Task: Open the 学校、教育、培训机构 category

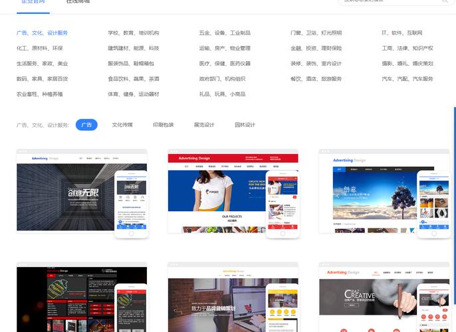Action: [x=134, y=33]
